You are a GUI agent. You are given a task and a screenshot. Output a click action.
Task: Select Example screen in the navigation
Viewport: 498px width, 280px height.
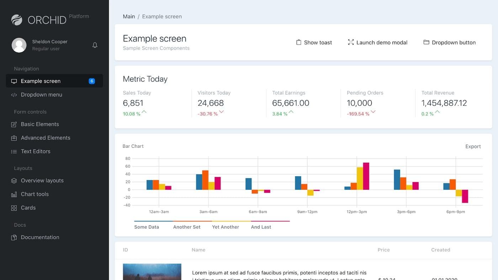point(41,81)
